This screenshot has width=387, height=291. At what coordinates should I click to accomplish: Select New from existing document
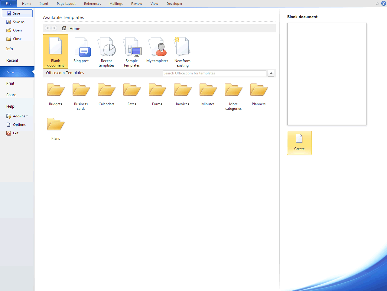182,51
